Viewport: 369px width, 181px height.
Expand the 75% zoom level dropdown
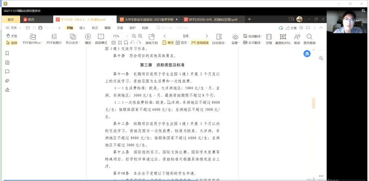click(127, 36)
